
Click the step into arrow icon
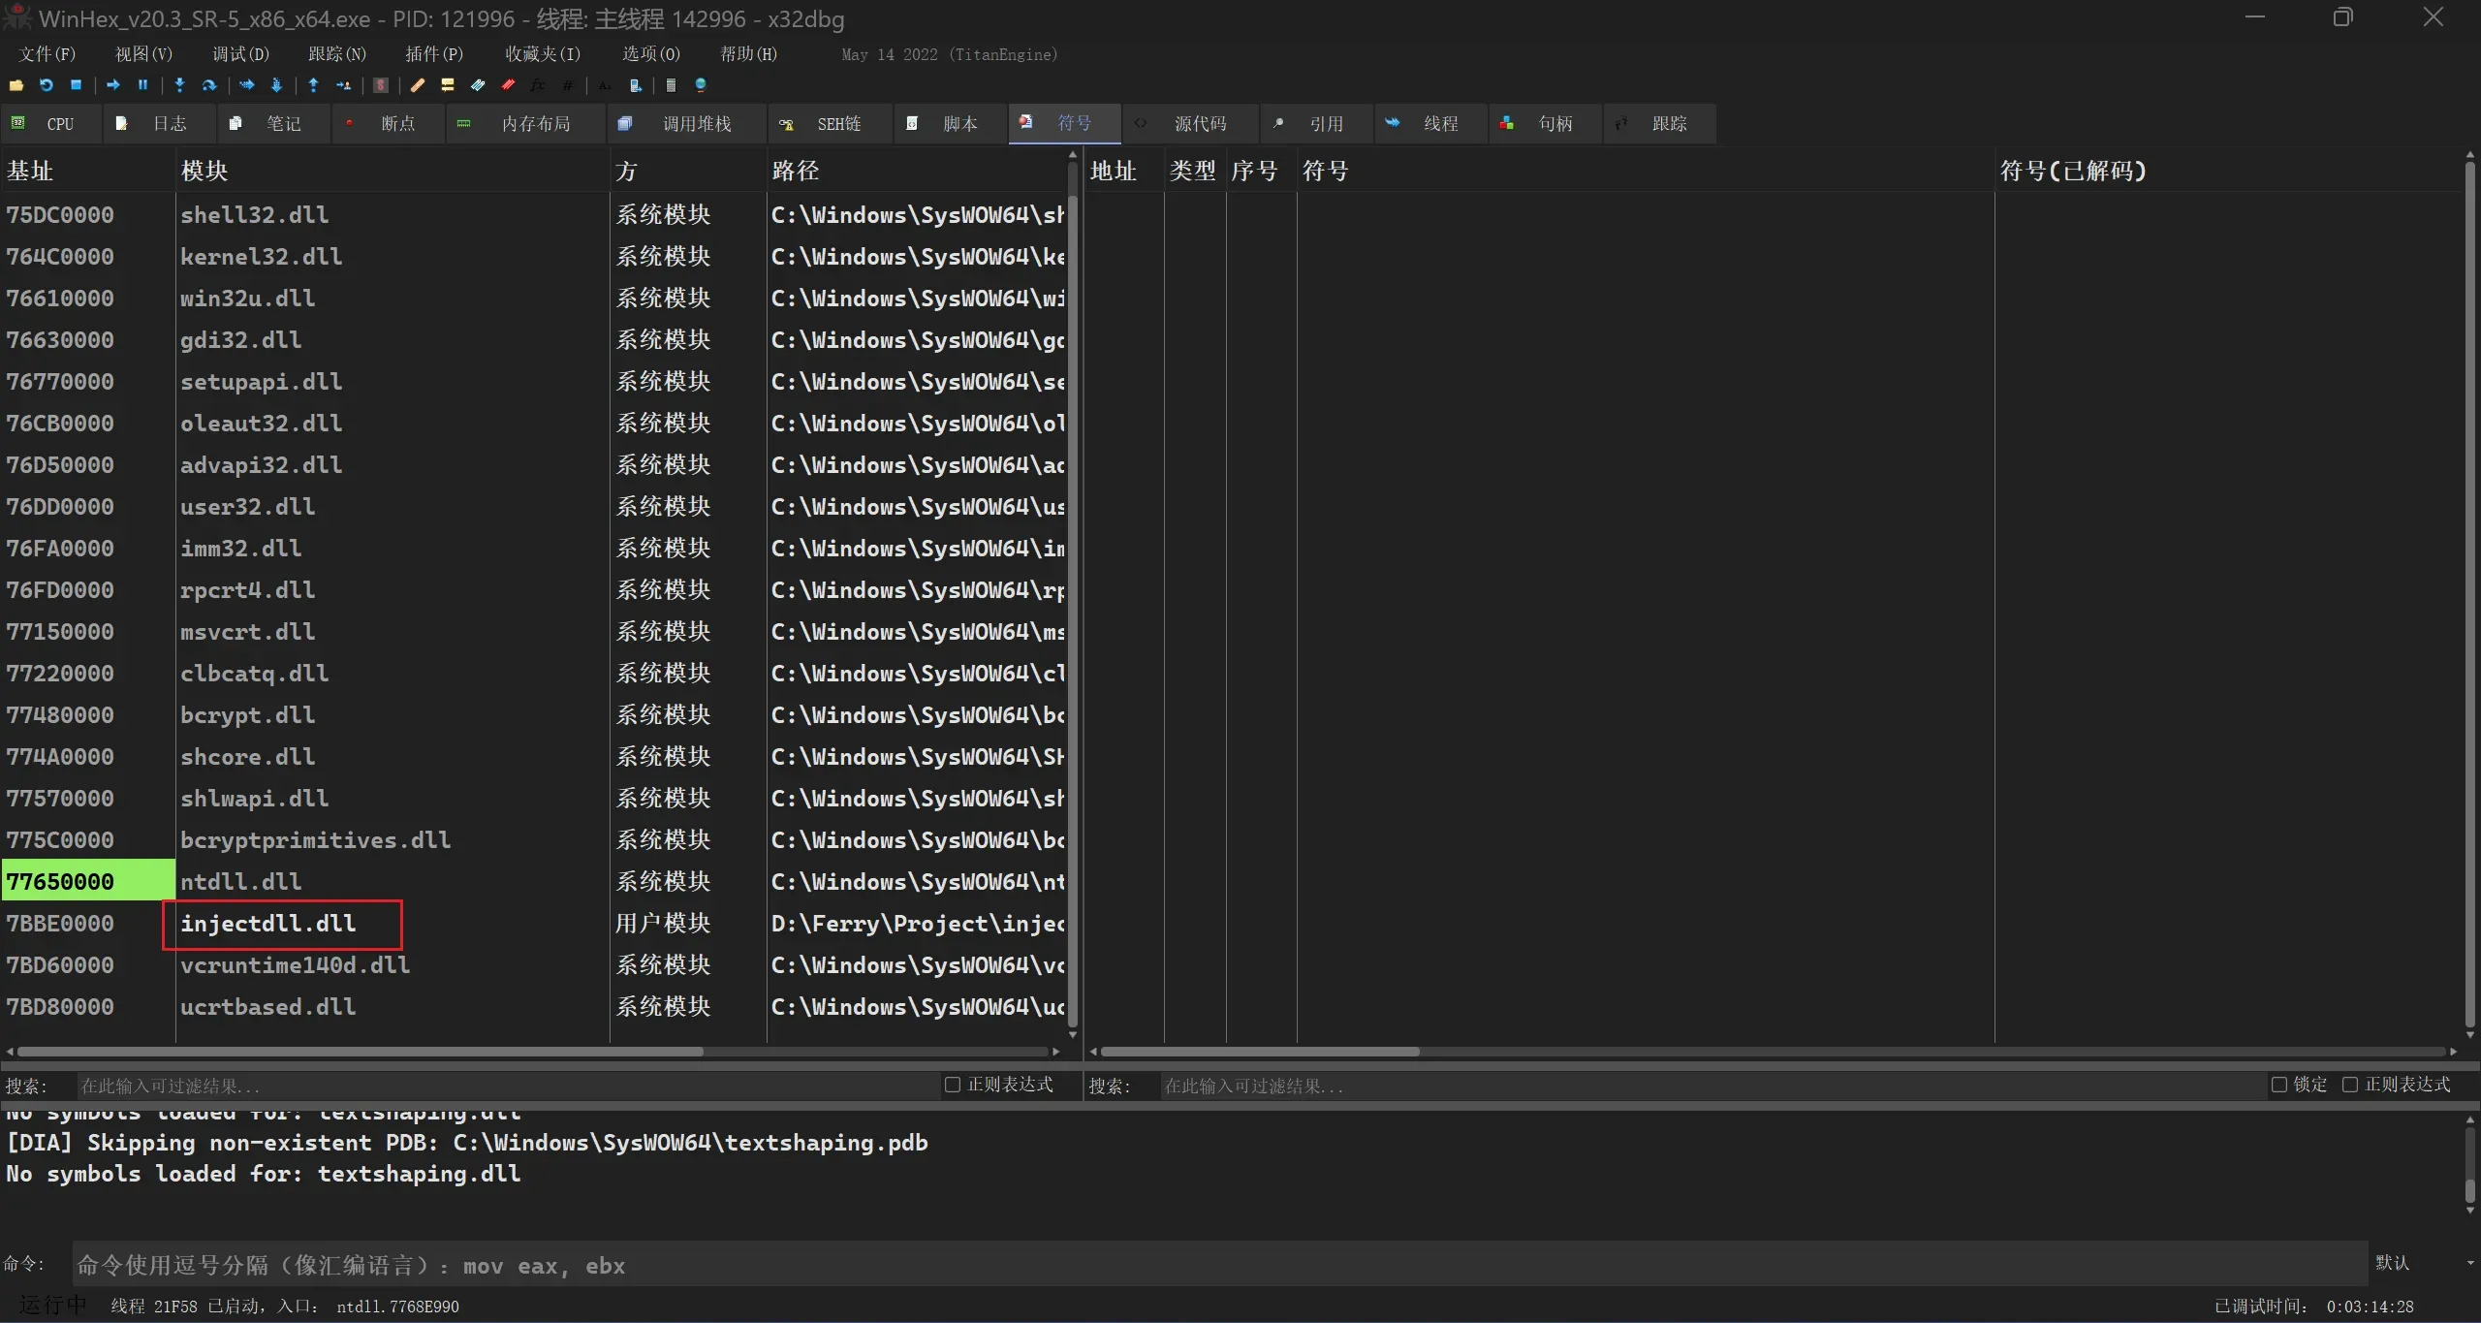click(179, 85)
